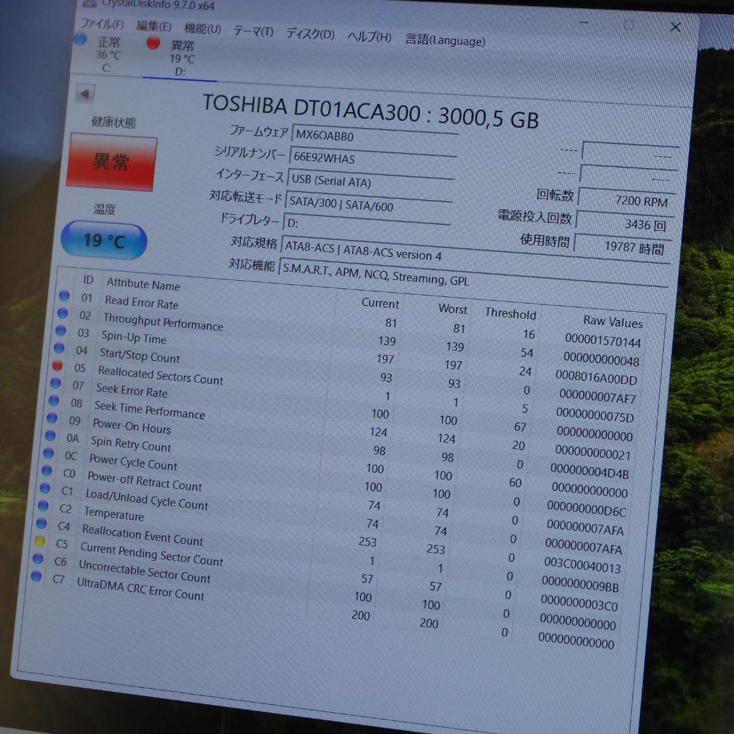The width and height of the screenshot is (734, 734).
Task: Select the Temperature attribute name
Action: coord(113,514)
